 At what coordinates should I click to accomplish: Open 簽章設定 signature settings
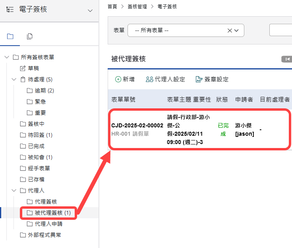(x=212, y=79)
